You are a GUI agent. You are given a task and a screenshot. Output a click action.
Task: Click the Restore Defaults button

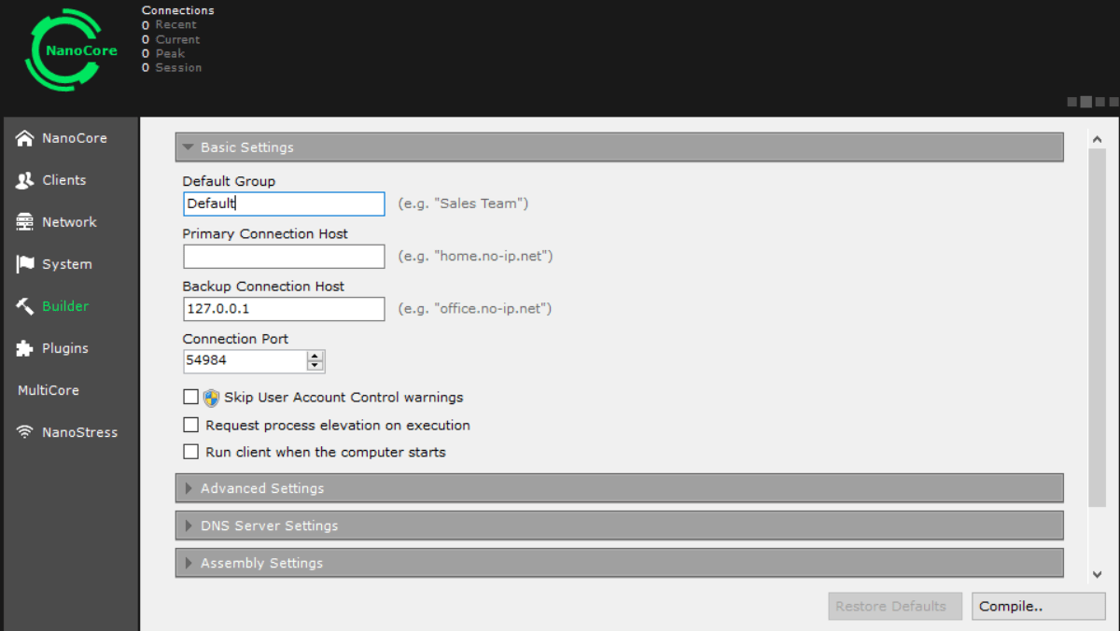(x=895, y=606)
